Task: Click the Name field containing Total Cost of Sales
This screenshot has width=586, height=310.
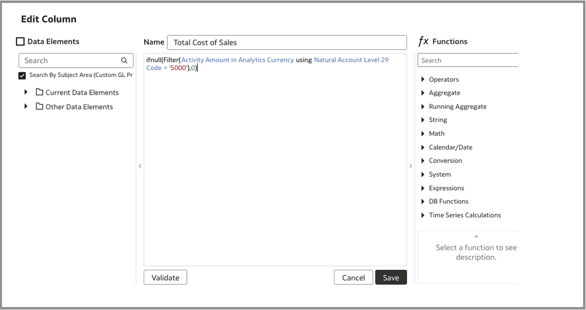Action: tap(287, 43)
